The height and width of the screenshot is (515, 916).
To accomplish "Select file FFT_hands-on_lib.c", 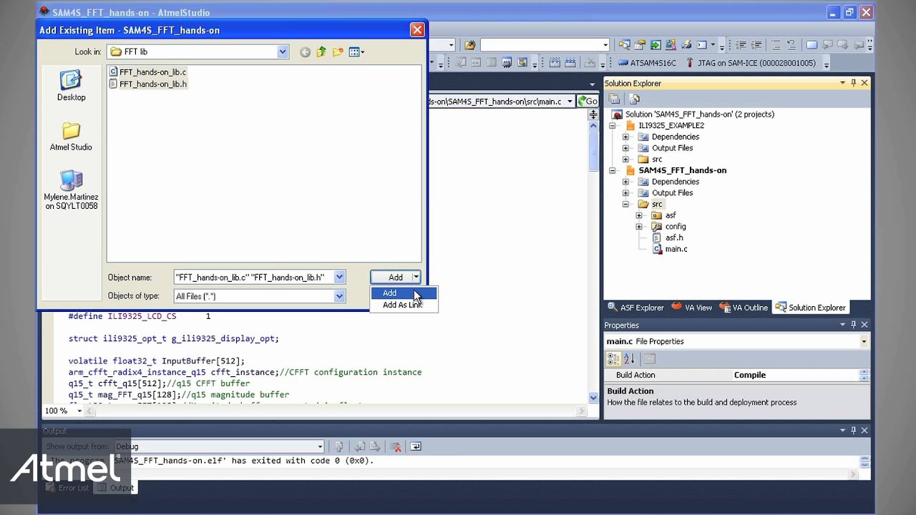I will pos(147,72).
